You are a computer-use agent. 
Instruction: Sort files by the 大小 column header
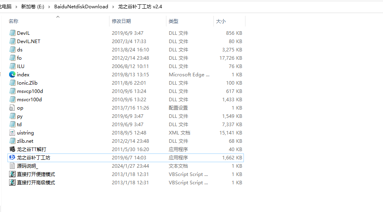[221, 21]
